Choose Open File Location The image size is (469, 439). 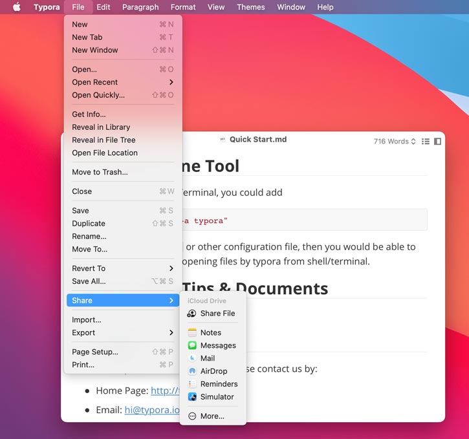pyautogui.click(x=123, y=153)
